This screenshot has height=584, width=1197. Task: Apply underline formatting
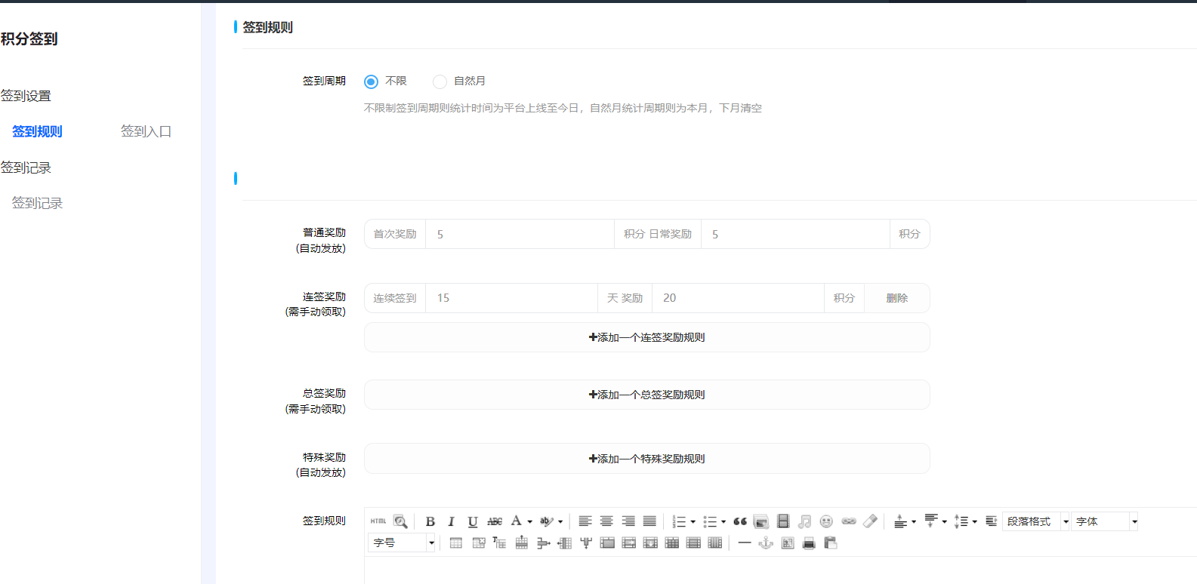pyautogui.click(x=473, y=521)
